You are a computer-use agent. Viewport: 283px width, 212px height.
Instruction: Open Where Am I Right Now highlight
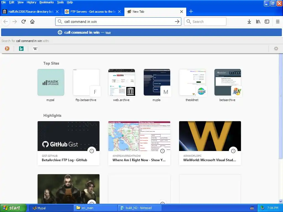click(139, 143)
